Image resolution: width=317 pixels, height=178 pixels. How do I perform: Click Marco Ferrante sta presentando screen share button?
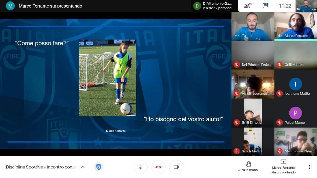[283, 166]
